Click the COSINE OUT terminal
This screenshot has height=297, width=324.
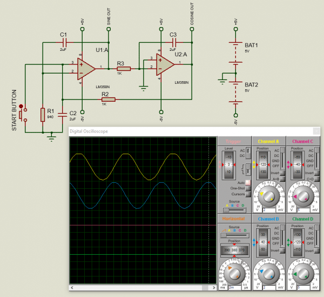pos(192,29)
